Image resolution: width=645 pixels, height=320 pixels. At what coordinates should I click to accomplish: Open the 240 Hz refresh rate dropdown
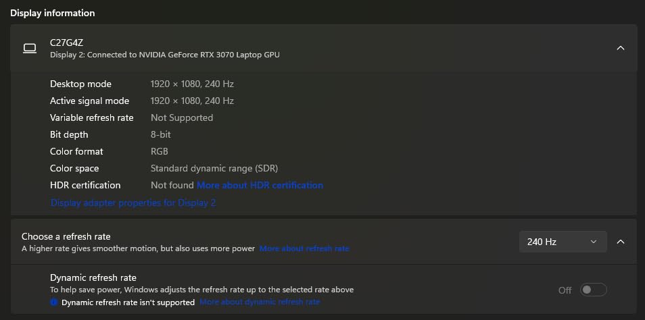(562, 242)
